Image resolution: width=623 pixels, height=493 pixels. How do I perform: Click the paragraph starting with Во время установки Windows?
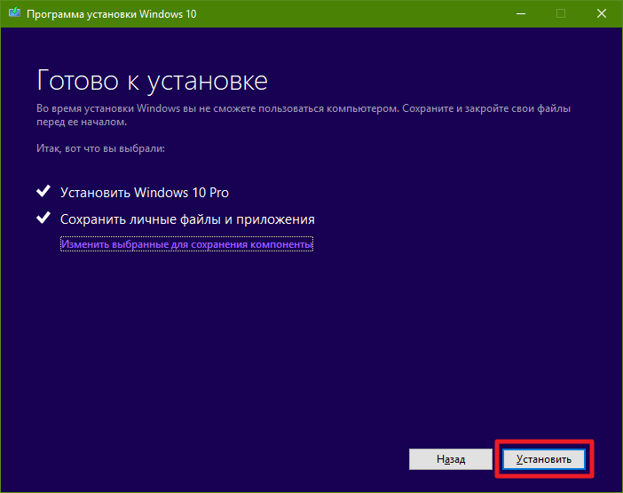(x=304, y=115)
